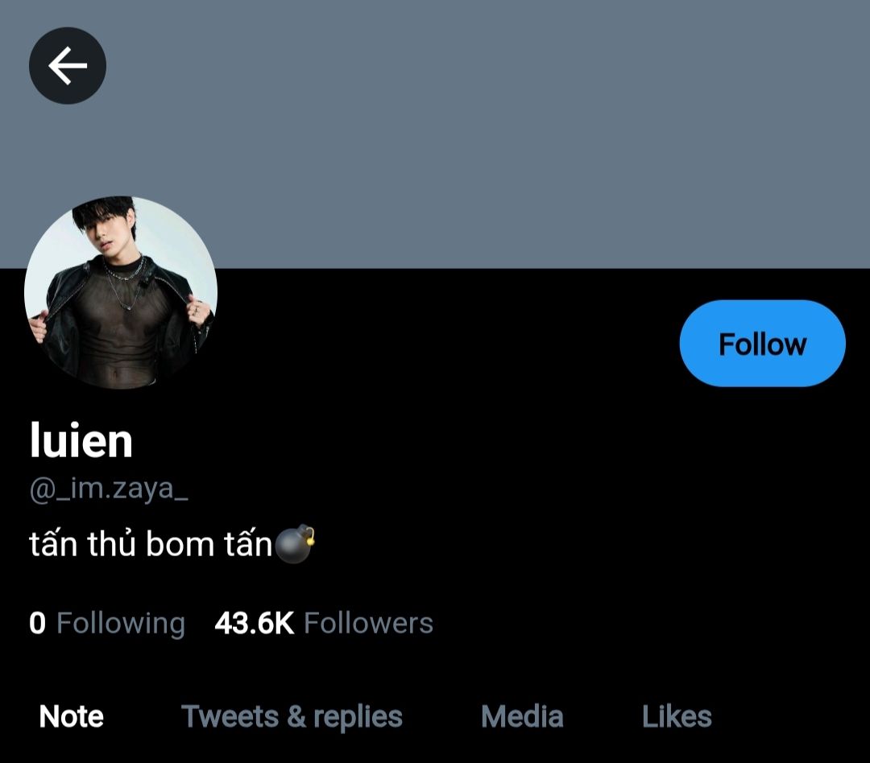Click the bomb emoji in the bio
This screenshot has height=763, width=870.
[x=294, y=545]
